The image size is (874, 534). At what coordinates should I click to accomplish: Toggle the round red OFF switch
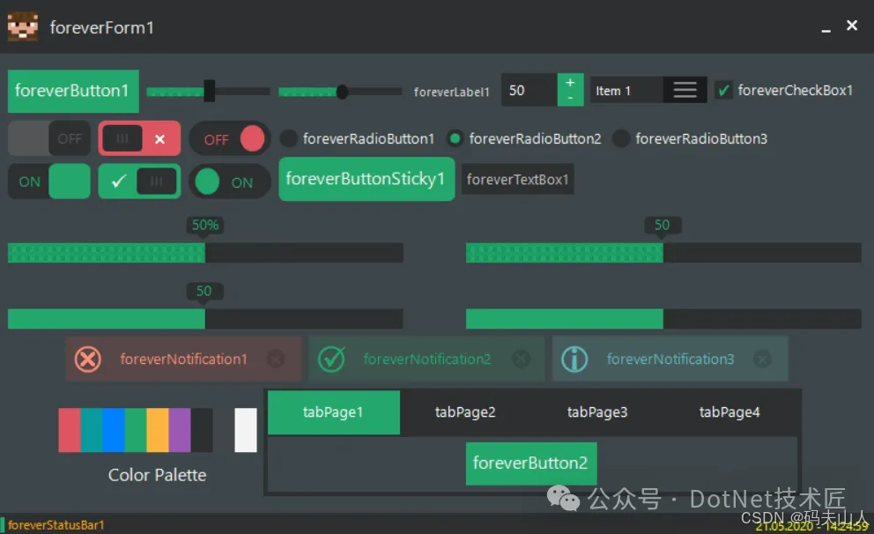coord(230,138)
